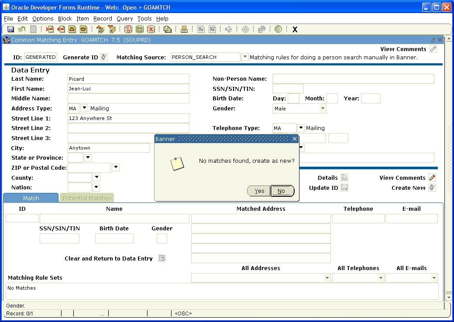The image size is (454, 322).
Task: Expand the Gender combo box
Action: click(322, 109)
